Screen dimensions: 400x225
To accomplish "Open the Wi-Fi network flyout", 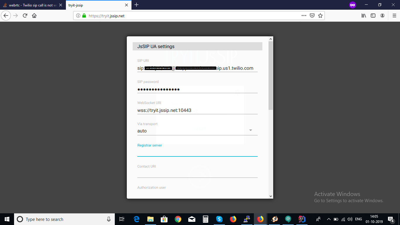I will tap(343, 219).
